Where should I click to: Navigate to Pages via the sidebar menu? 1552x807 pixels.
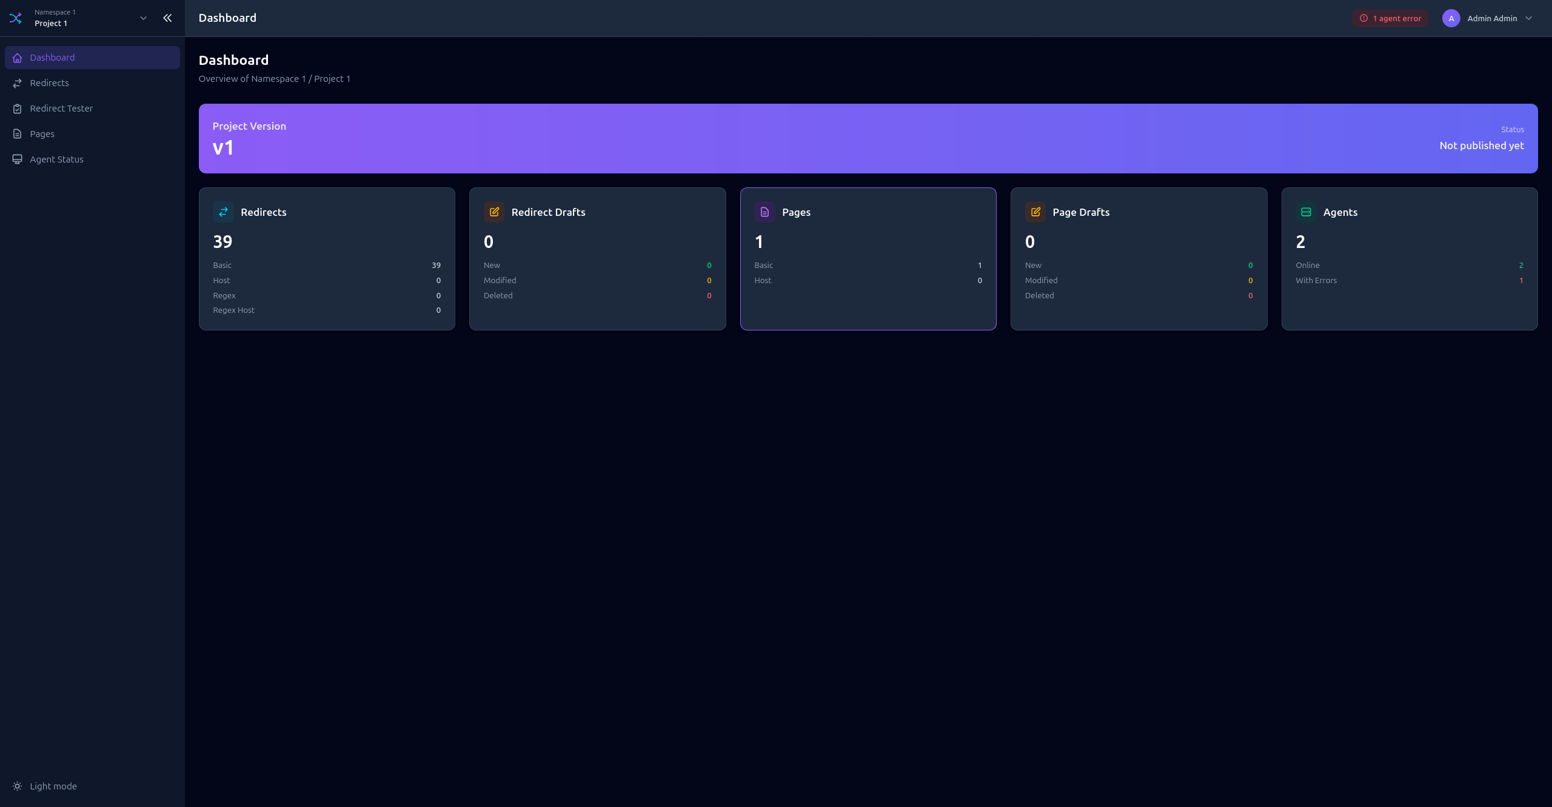pyautogui.click(x=42, y=133)
